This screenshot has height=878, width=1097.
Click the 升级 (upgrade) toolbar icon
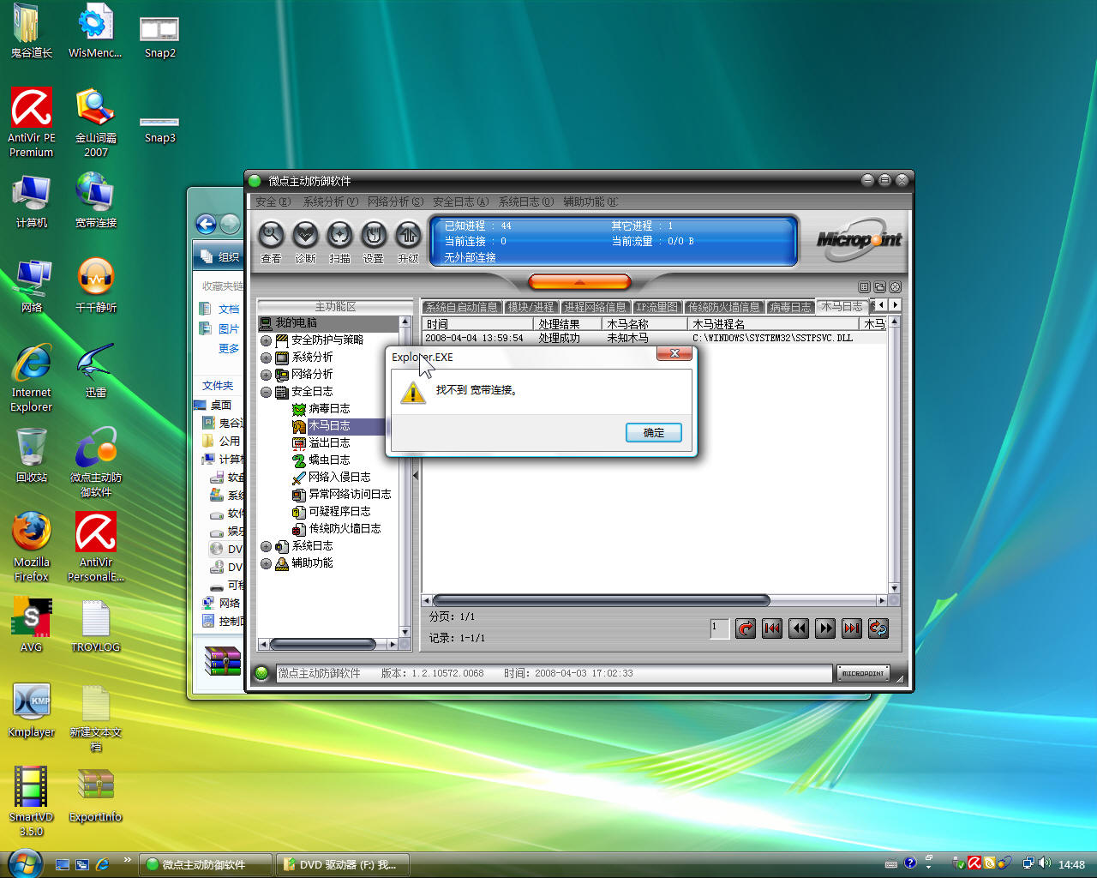(x=408, y=235)
